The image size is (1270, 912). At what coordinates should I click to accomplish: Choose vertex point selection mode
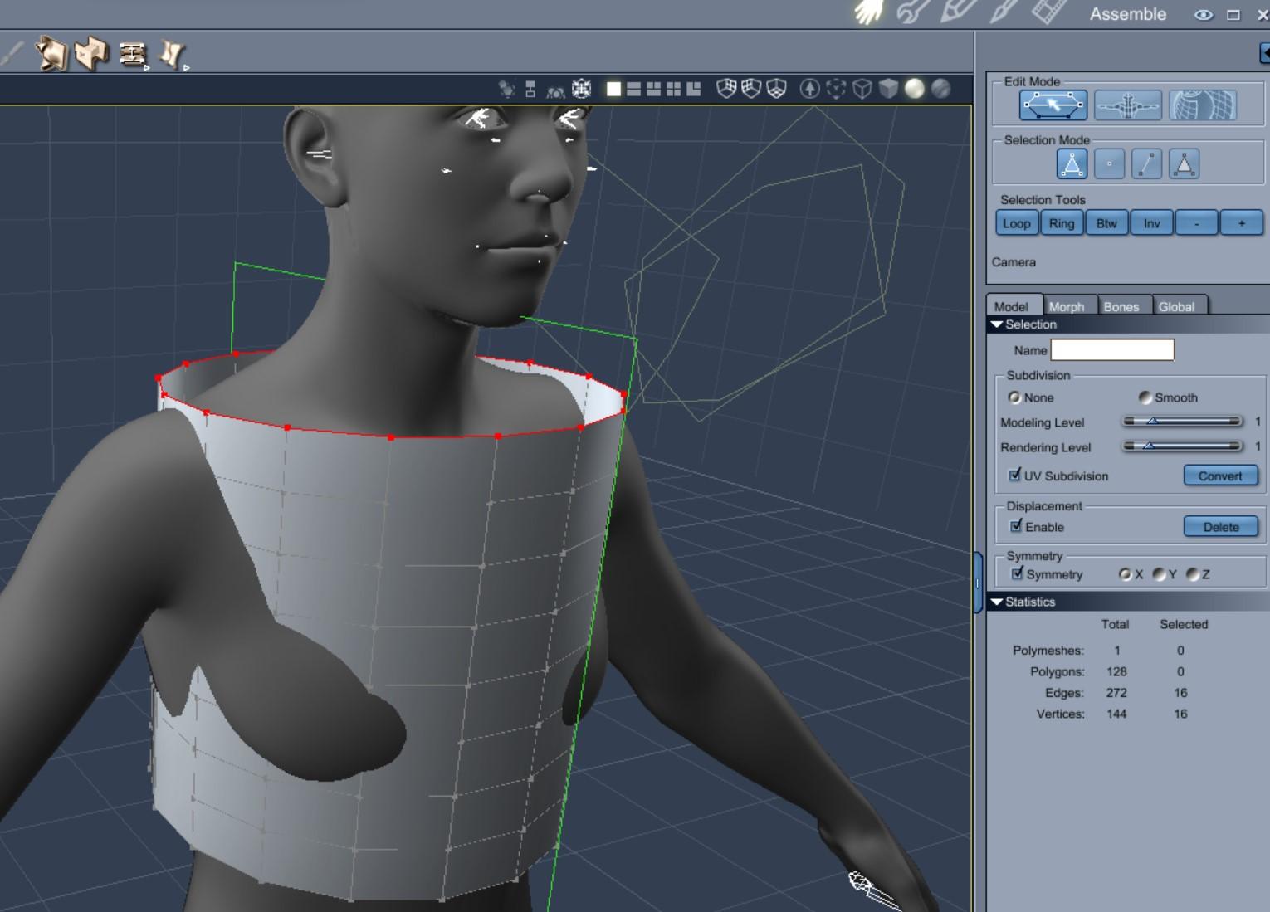pos(1109,164)
